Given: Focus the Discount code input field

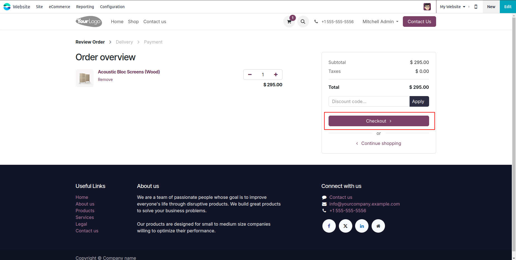Looking at the screenshot, I should (x=369, y=101).
